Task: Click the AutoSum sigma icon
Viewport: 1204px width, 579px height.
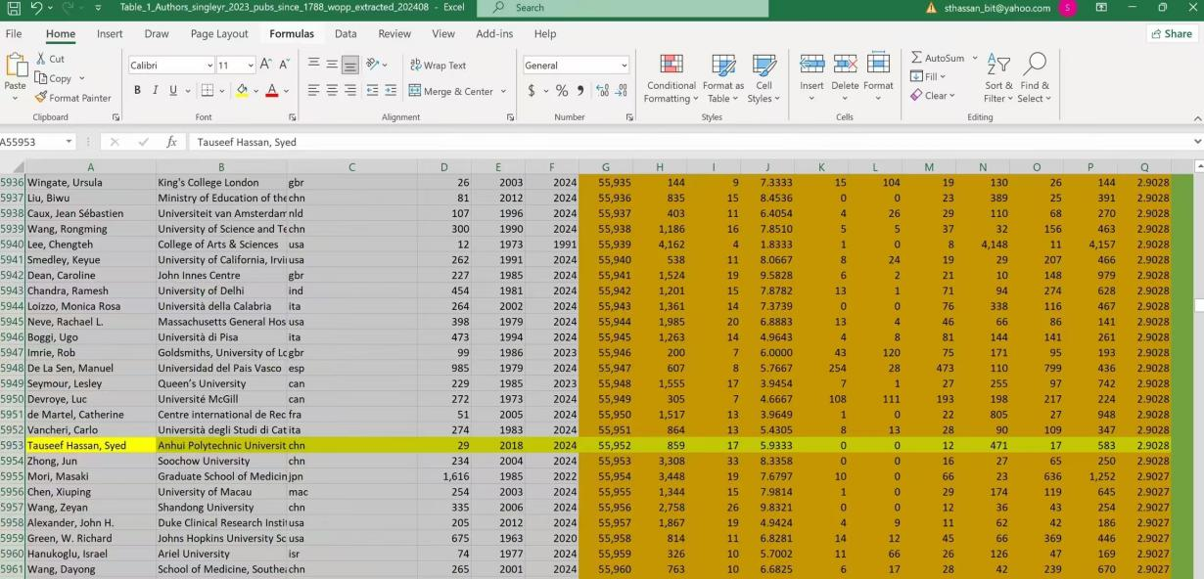Action: click(x=917, y=58)
